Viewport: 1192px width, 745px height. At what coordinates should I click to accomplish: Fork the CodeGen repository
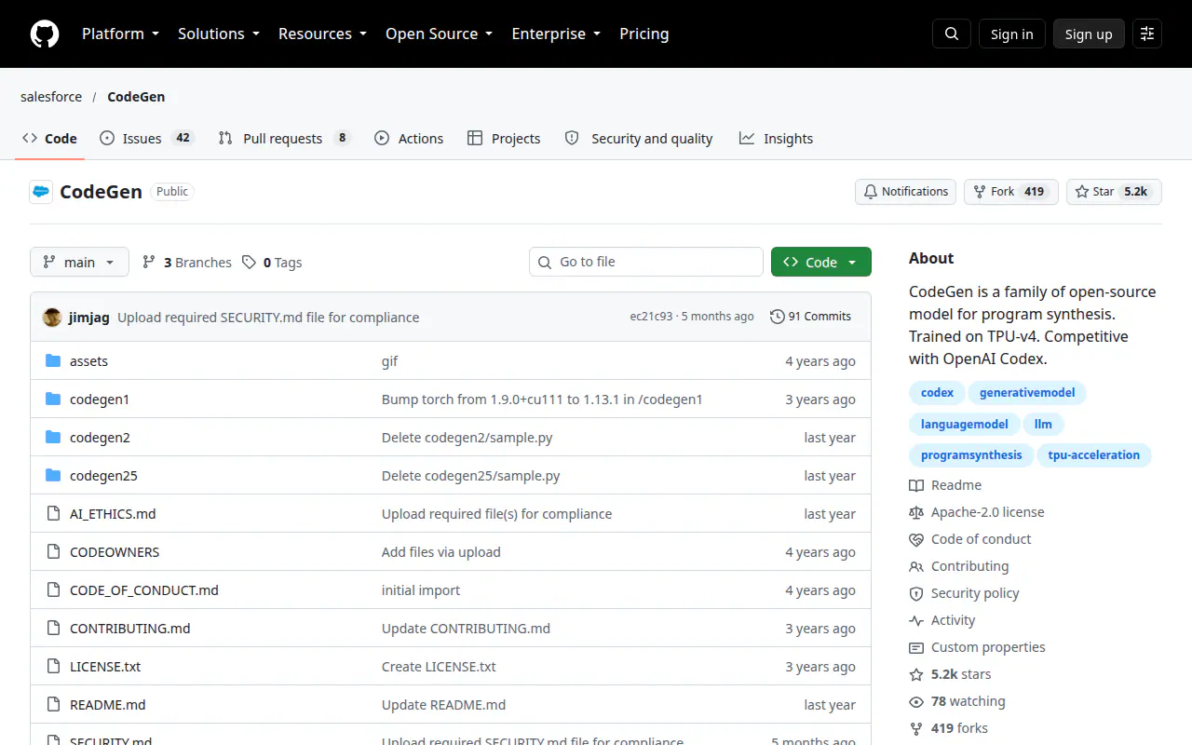coord(1011,192)
